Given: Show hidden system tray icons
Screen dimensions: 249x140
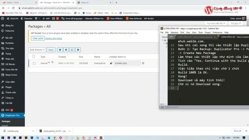Looking at the screenshot, I should coord(220,138).
